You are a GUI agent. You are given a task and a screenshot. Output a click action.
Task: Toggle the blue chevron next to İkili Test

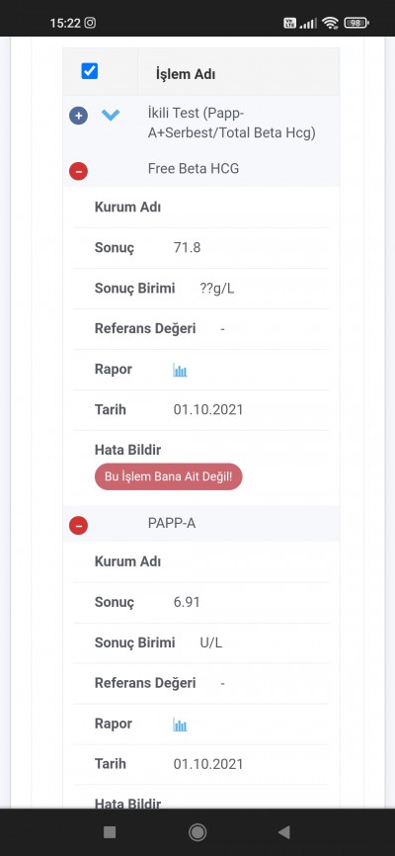pos(111,115)
